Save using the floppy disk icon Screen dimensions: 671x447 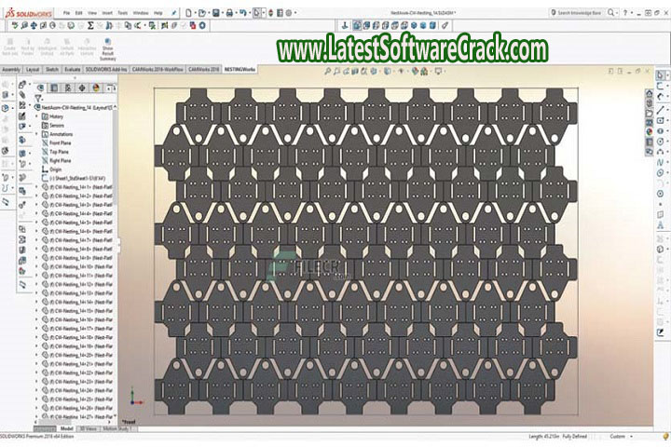click(x=216, y=13)
